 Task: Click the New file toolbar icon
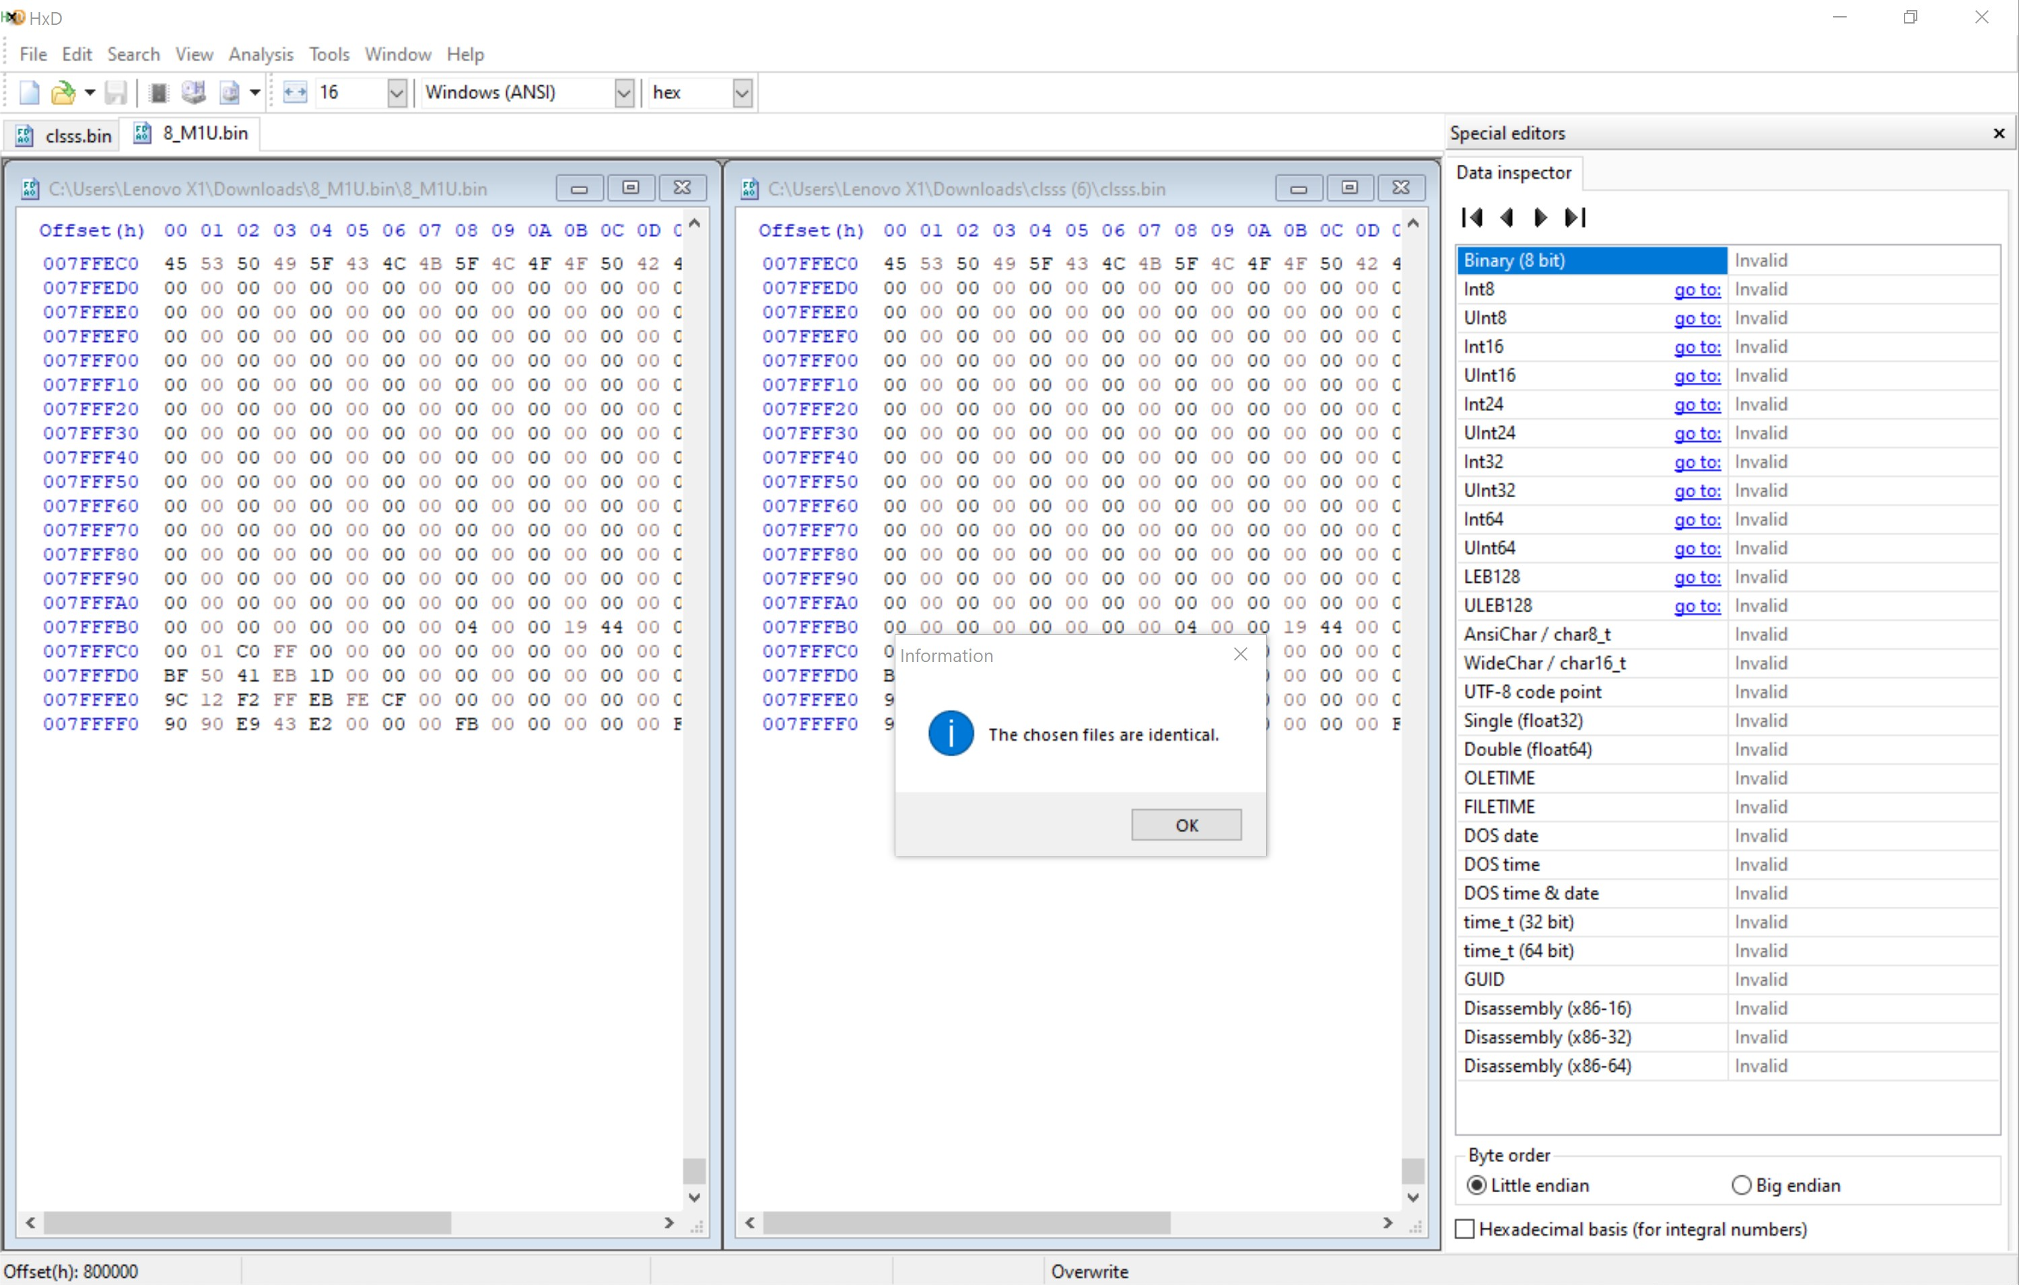coord(30,92)
